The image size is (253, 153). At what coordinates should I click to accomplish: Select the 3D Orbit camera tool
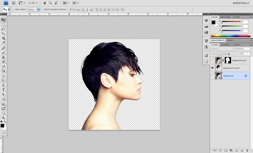(x=3, y=109)
